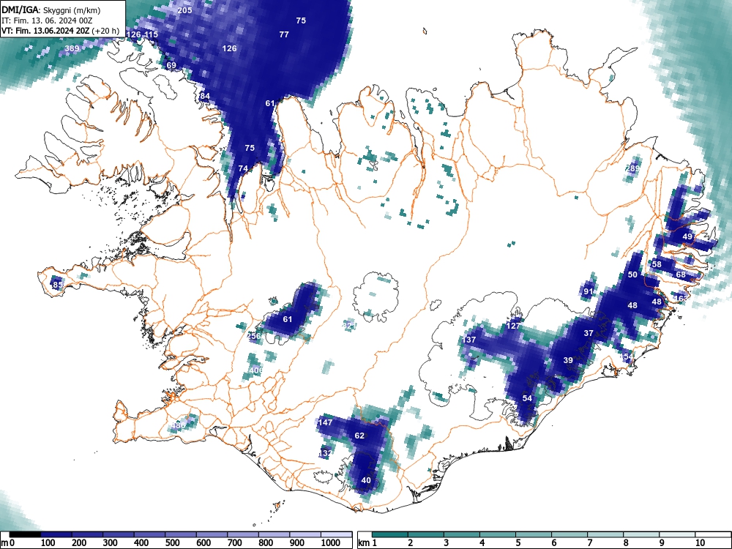Click the 'km 1' legend label
This screenshot has width=732, height=549.
(368, 542)
